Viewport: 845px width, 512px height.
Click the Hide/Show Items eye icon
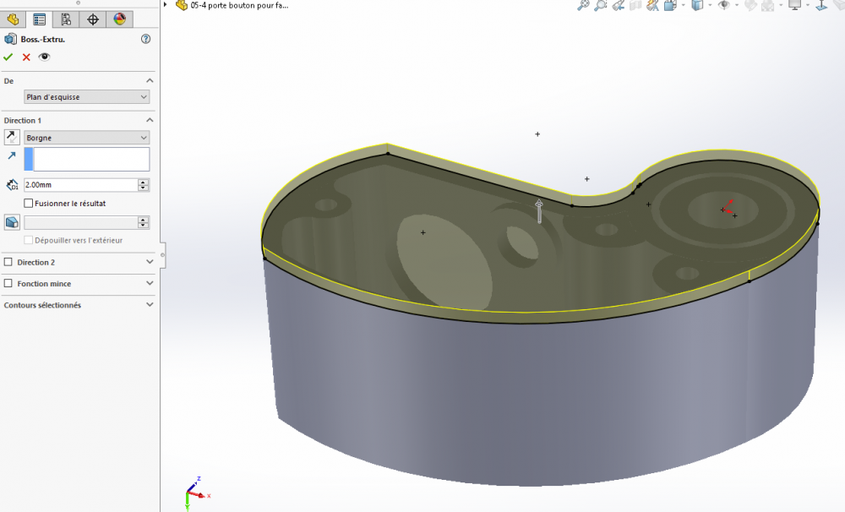point(724,5)
